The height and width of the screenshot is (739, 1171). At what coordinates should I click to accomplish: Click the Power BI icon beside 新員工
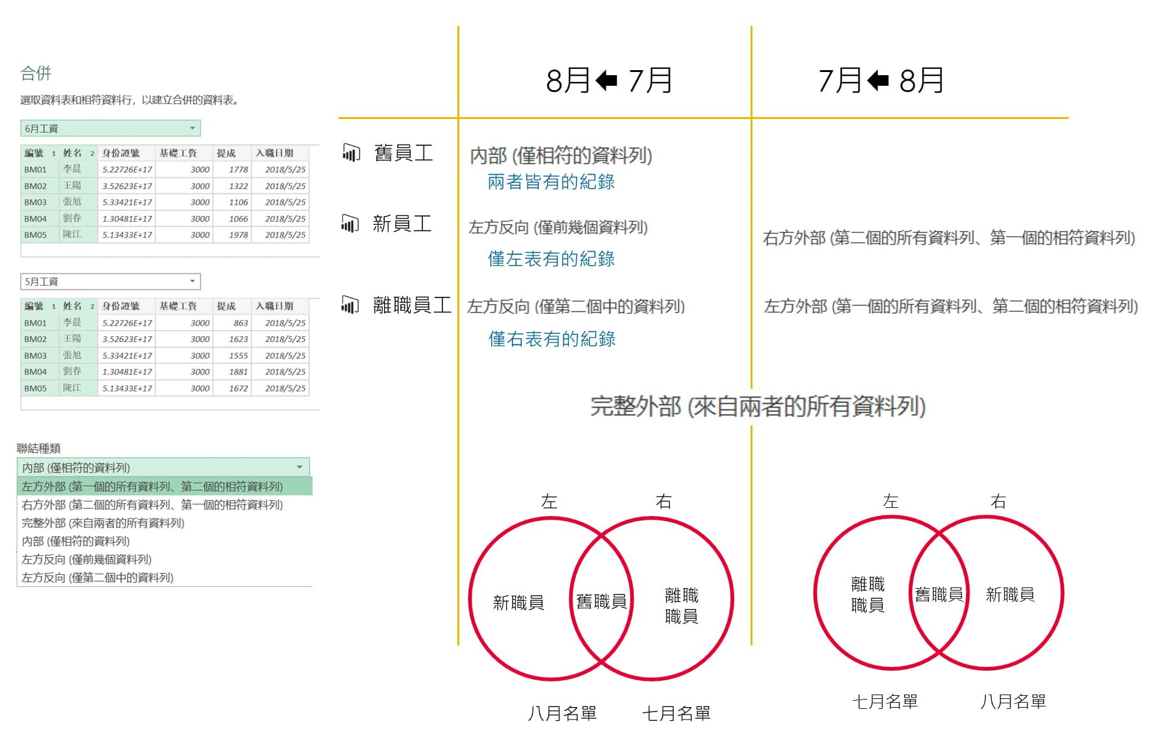(350, 223)
